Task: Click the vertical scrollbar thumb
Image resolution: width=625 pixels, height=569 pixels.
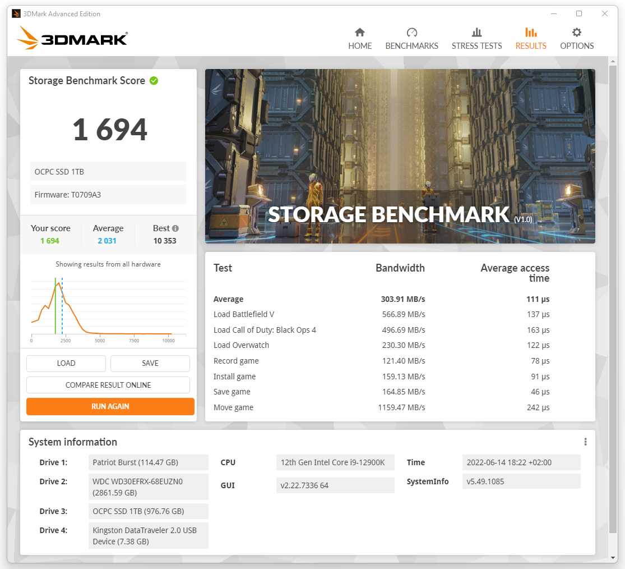Action: click(613, 299)
